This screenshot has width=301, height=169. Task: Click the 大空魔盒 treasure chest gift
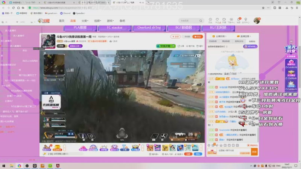(x=135, y=148)
